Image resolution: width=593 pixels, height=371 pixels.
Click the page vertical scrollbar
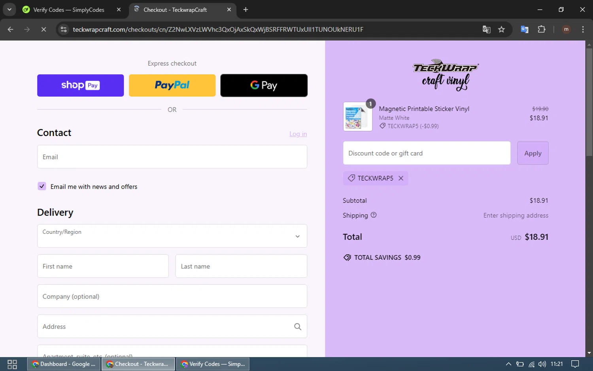point(589,102)
